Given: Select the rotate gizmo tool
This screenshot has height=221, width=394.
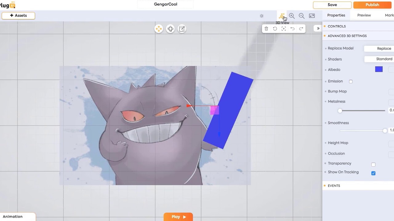Looking at the screenshot, I should (x=171, y=29).
